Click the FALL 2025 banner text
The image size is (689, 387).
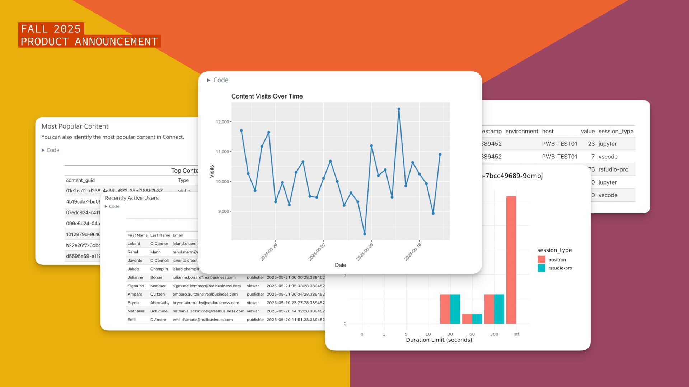[51, 29]
